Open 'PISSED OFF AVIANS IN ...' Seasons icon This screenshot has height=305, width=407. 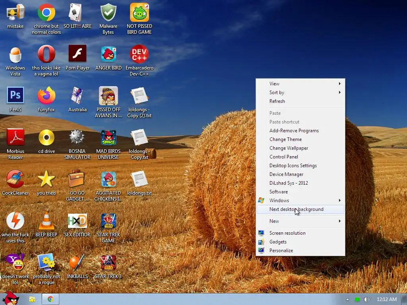(x=108, y=96)
